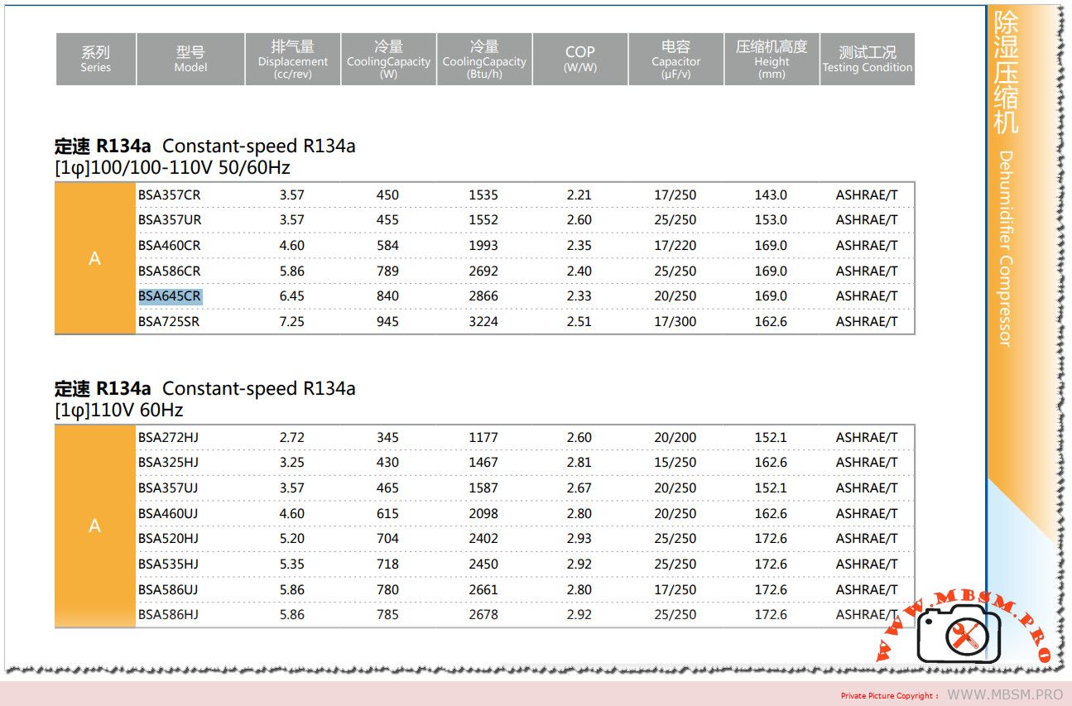Select the Model column header

pyautogui.click(x=190, y=59)
